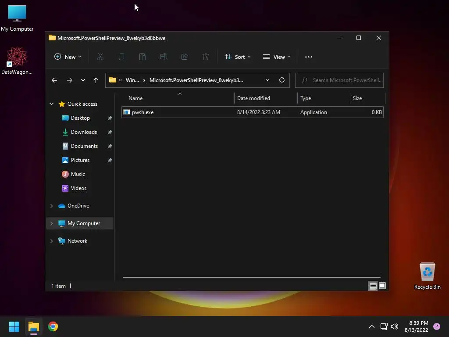The image size is (449, 337).
Task: Open the Windows Start menu
Action: tap(14, 326)
